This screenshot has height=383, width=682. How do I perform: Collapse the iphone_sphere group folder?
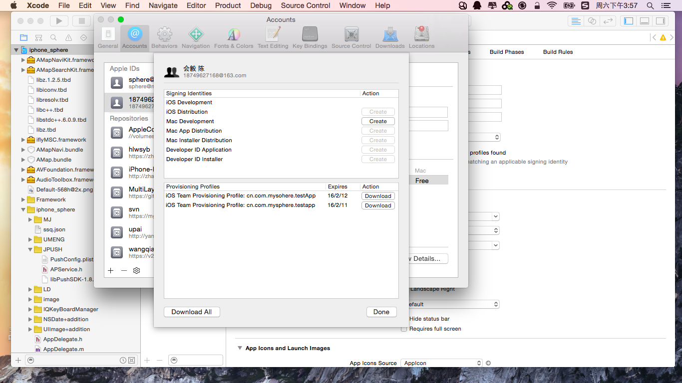[23, 209]
